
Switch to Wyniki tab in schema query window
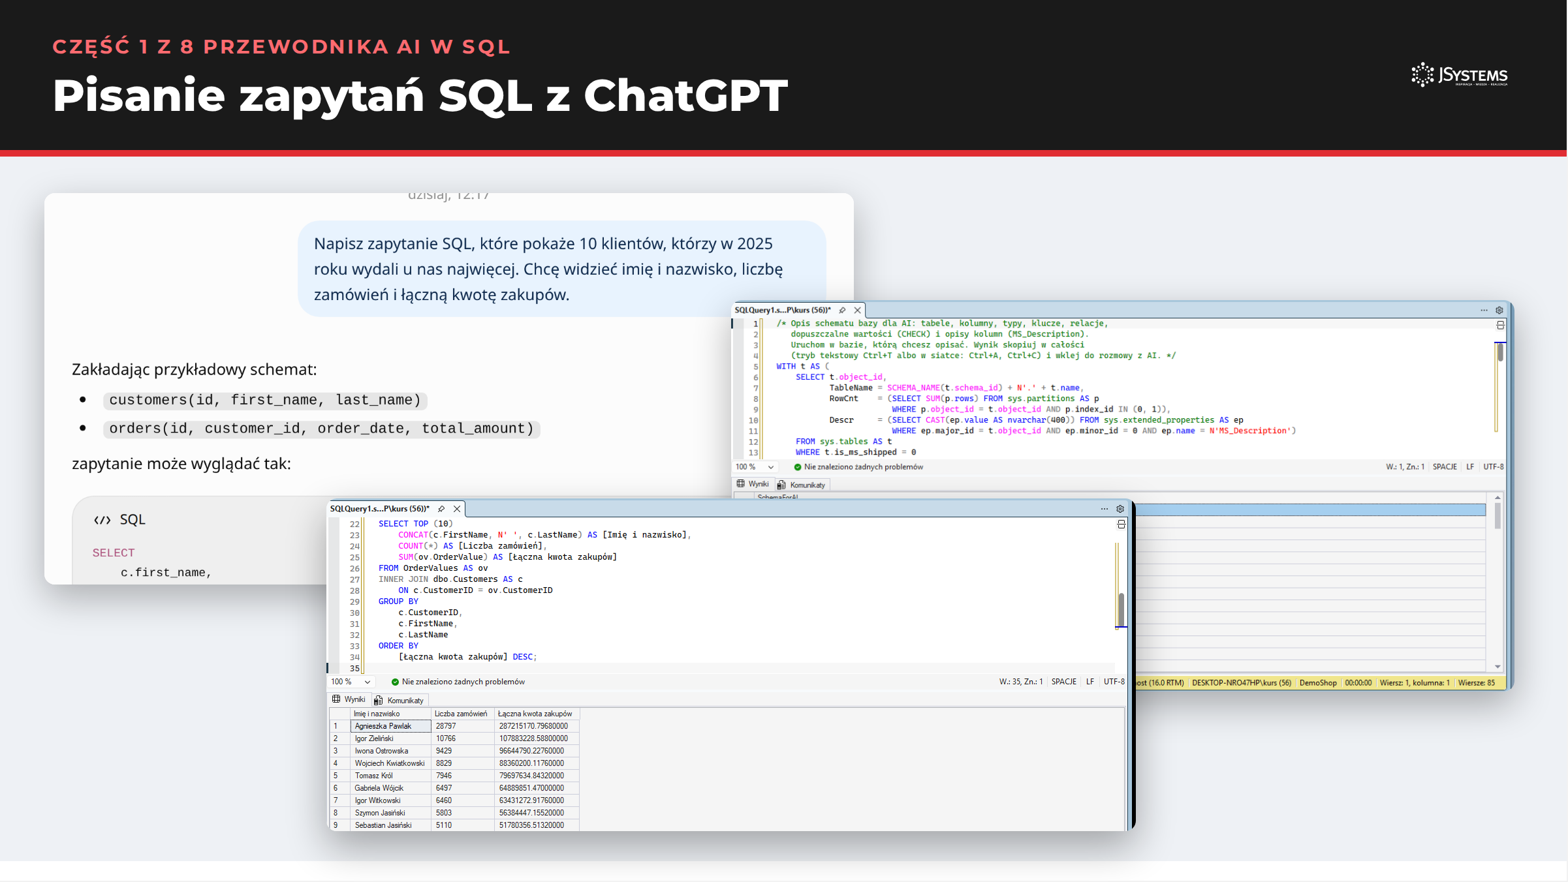pyautogui.click(x=753, y=484)
